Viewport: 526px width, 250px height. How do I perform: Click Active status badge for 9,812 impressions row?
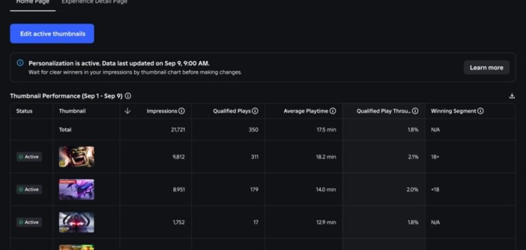point(29,157)
